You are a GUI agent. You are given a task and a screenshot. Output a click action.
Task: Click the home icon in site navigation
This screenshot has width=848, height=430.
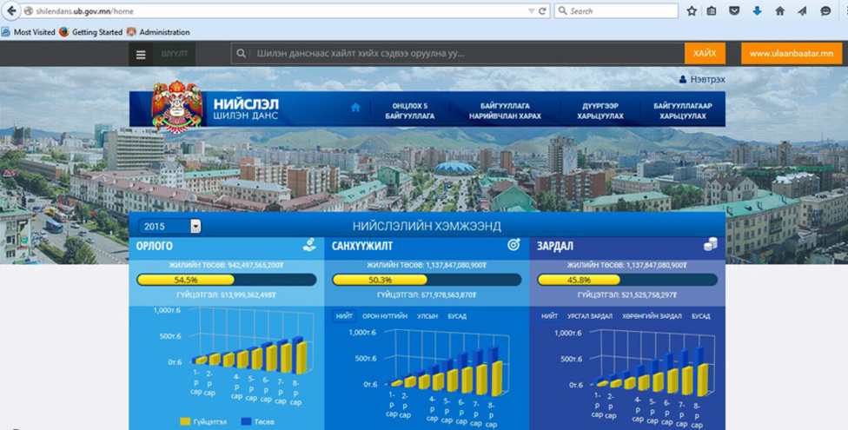(355, 108)
